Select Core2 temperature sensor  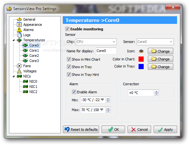pos(34,56)
